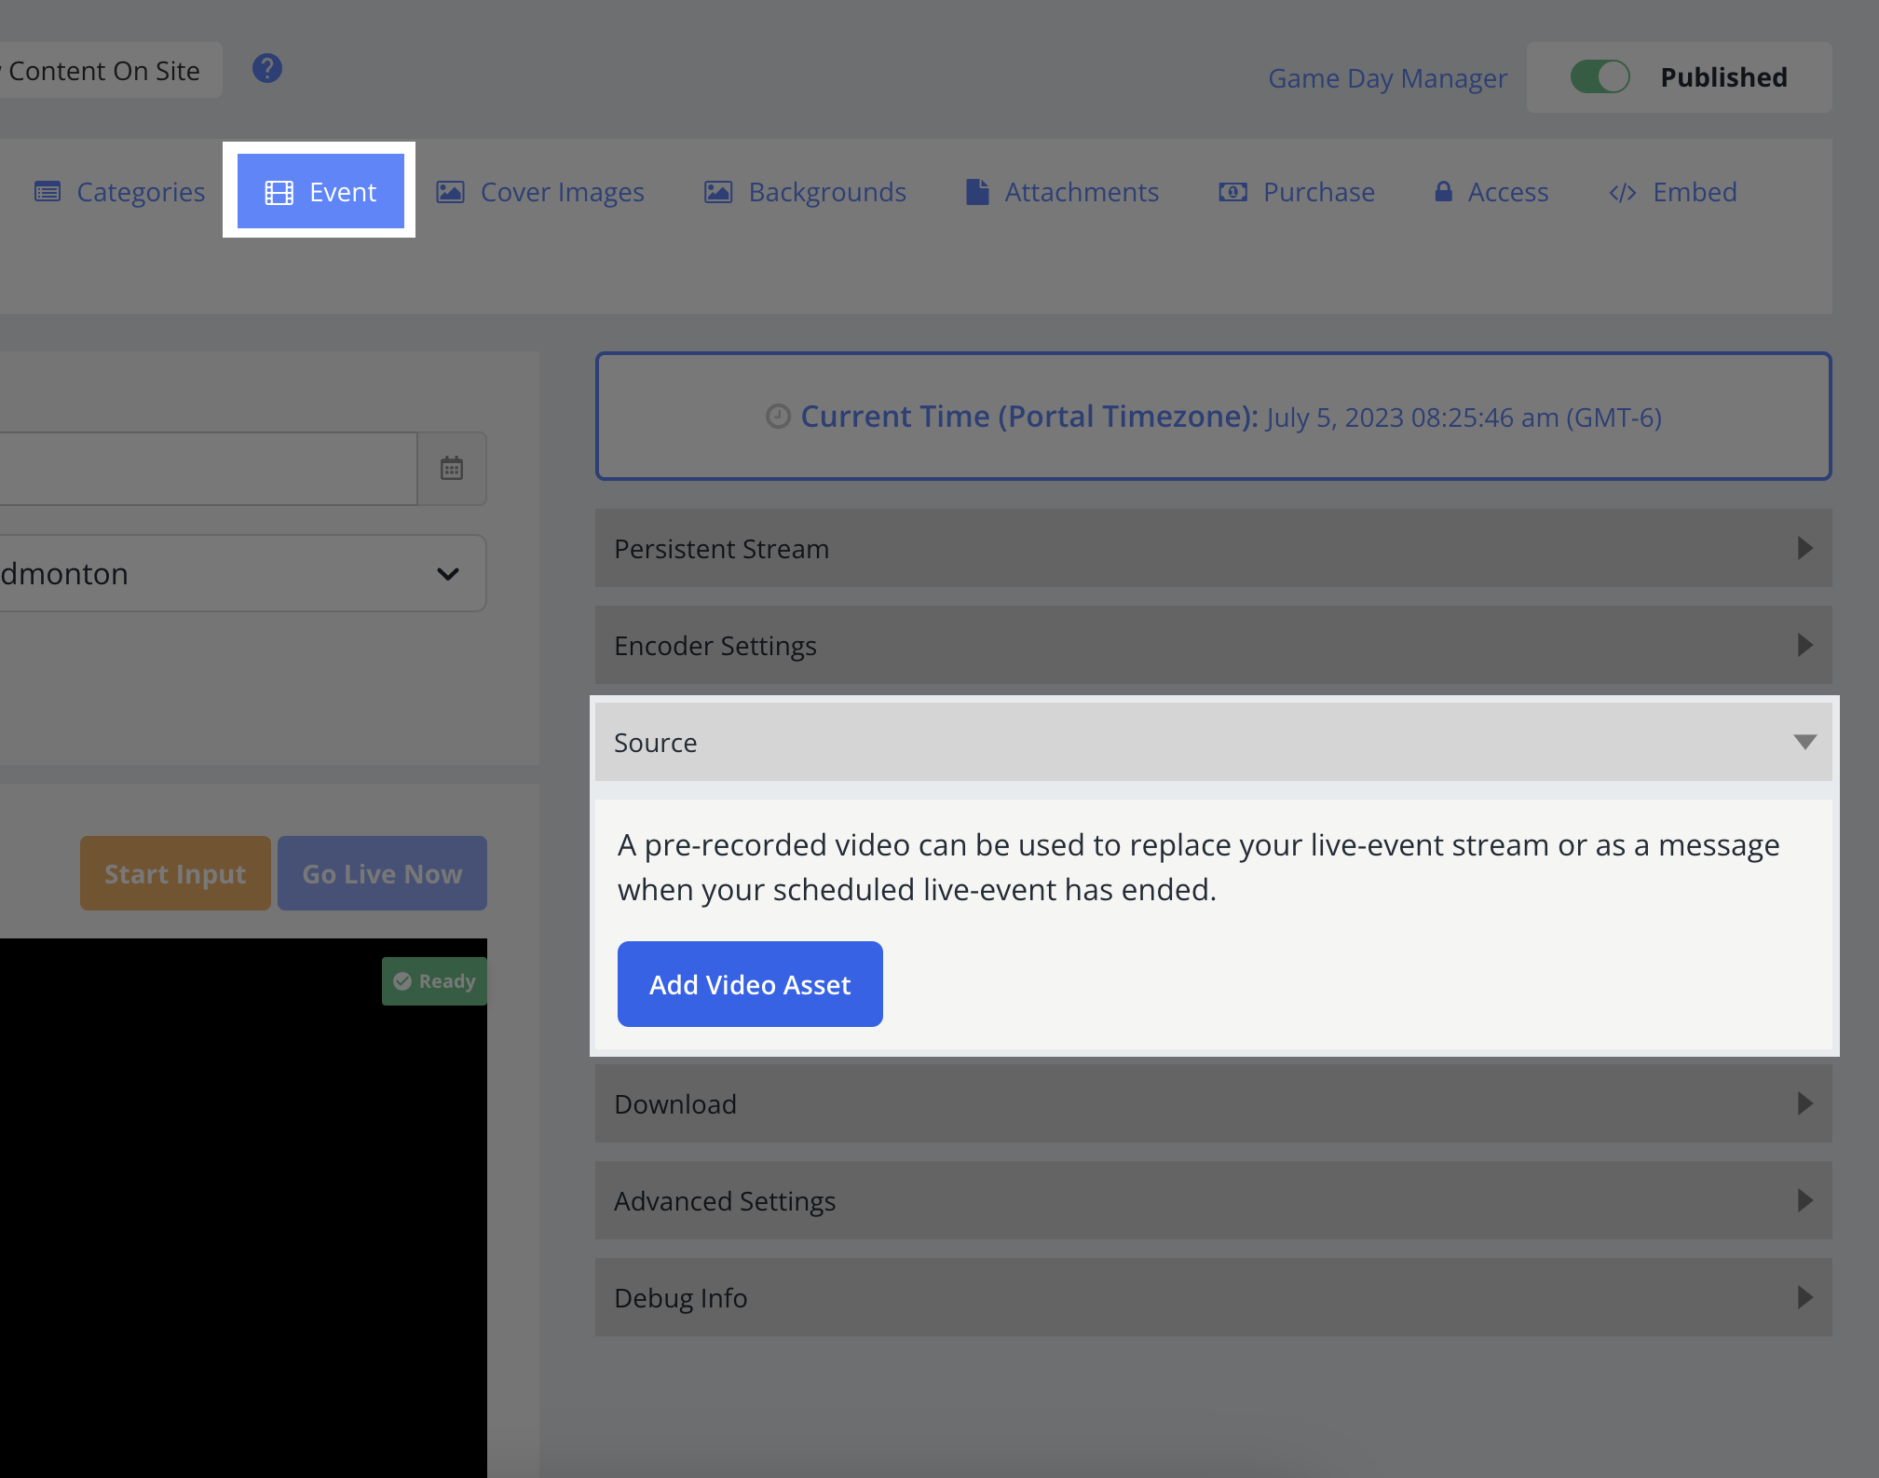Toggle the Published switch off
Screen dimensions: 1879x1478
point(1600,77)
